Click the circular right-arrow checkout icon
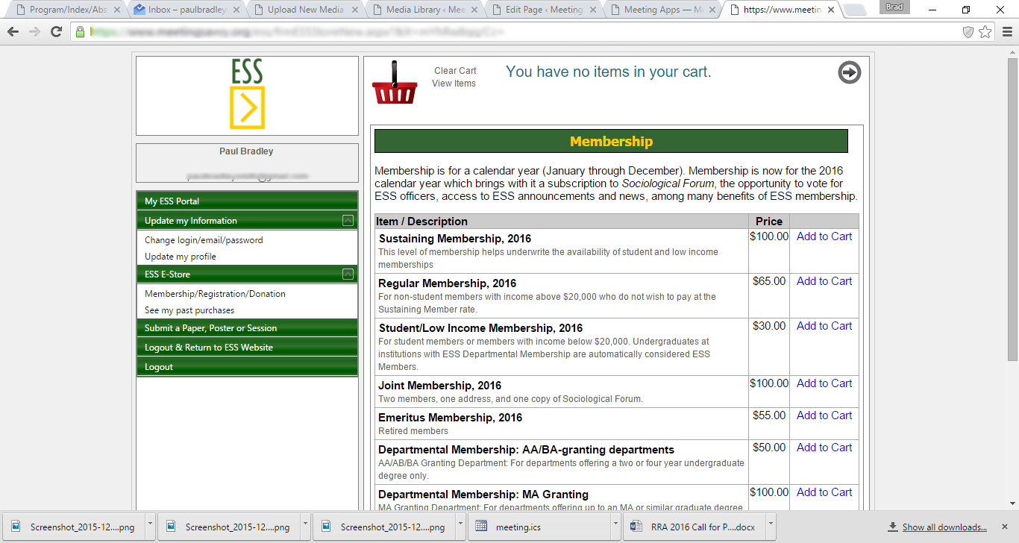Screen dimensions: 1019x543 (849, 72)
